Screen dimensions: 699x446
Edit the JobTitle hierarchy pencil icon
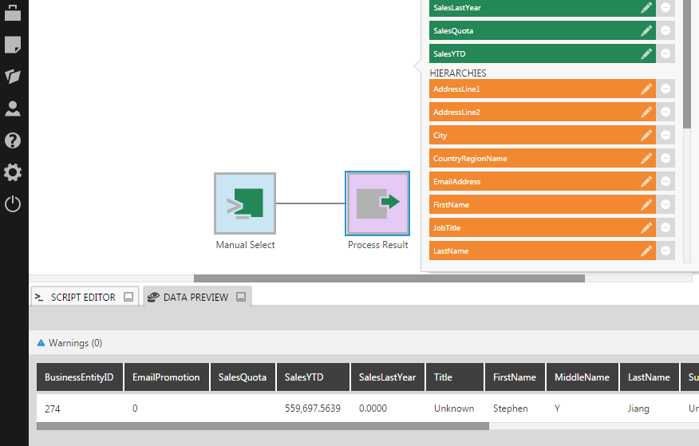[x=646, y=227]
